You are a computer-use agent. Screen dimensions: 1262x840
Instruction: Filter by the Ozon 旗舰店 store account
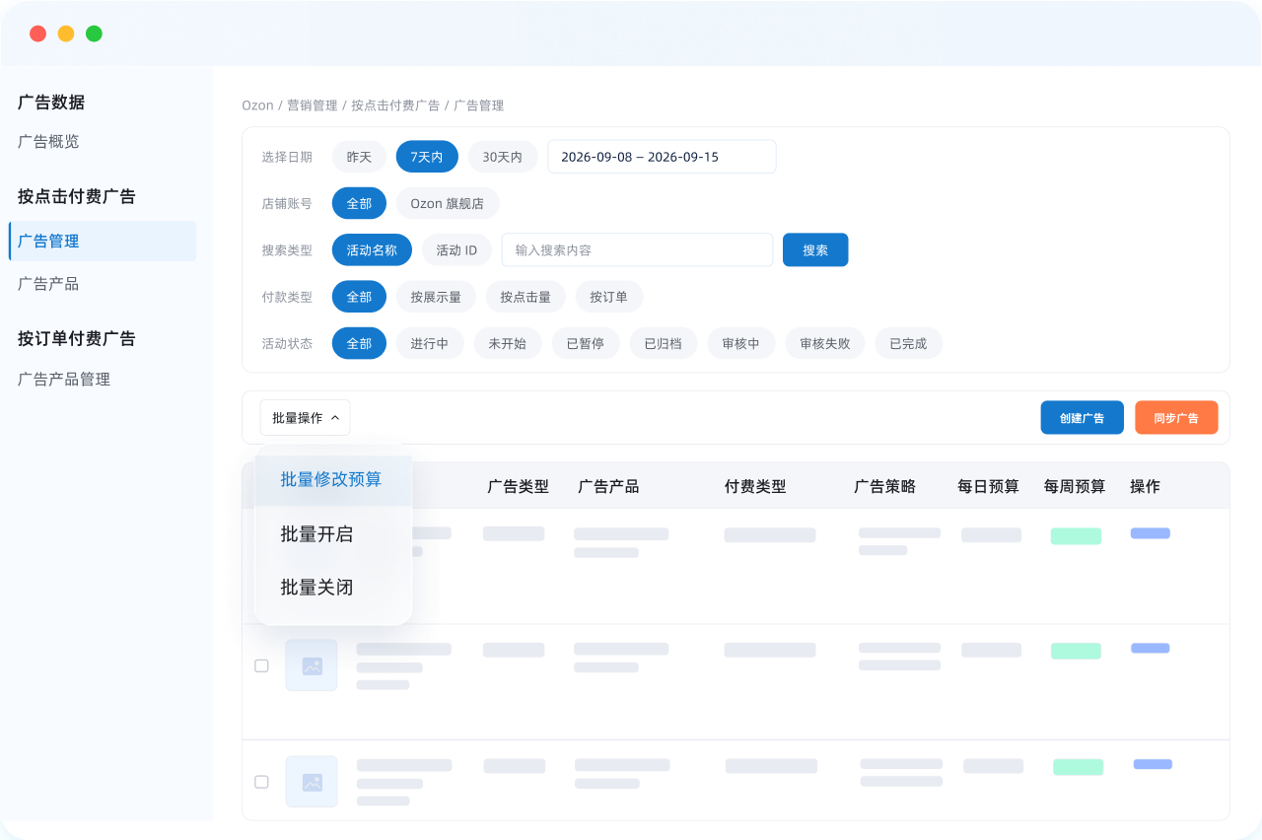[x=448, y=204]
